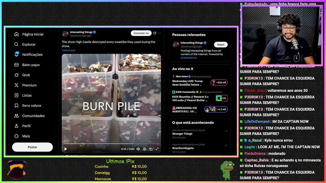This screenshot has width=326, height=183.
Task: Click the picture-in-picture video icon
Action: click(151, 149)
